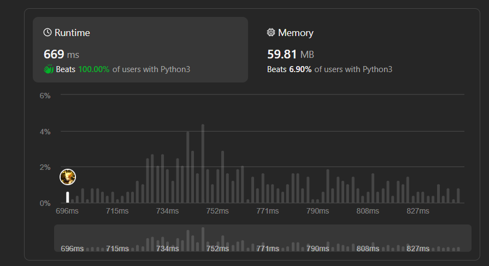This screenshot has width=489, height=266.
Task: Select the Runtime card
Action: pos(140,50)
